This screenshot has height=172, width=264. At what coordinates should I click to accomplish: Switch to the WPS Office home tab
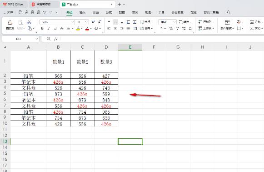13,5
